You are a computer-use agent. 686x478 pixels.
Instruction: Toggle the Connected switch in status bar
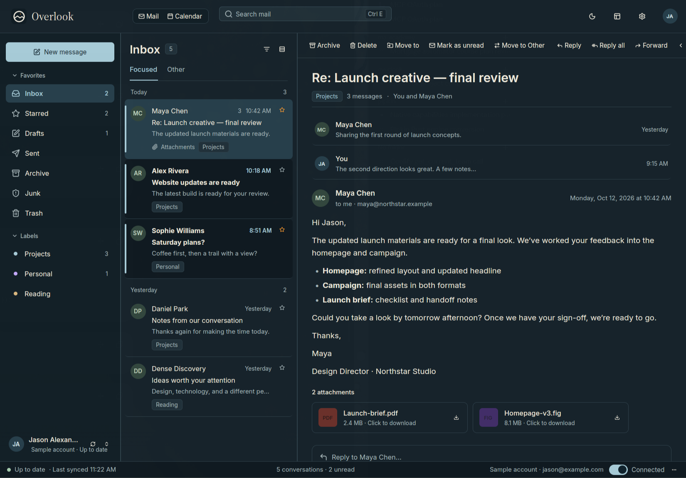click(618, 470)
